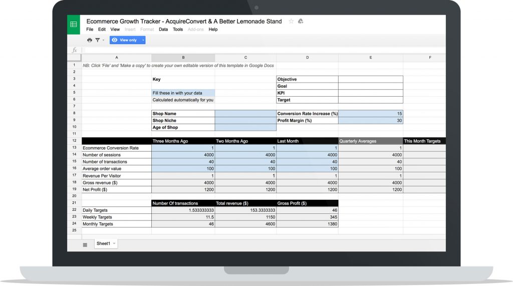Open the Sheet1 tab dropdown arrow
The image size is (513, 286).
114,243
